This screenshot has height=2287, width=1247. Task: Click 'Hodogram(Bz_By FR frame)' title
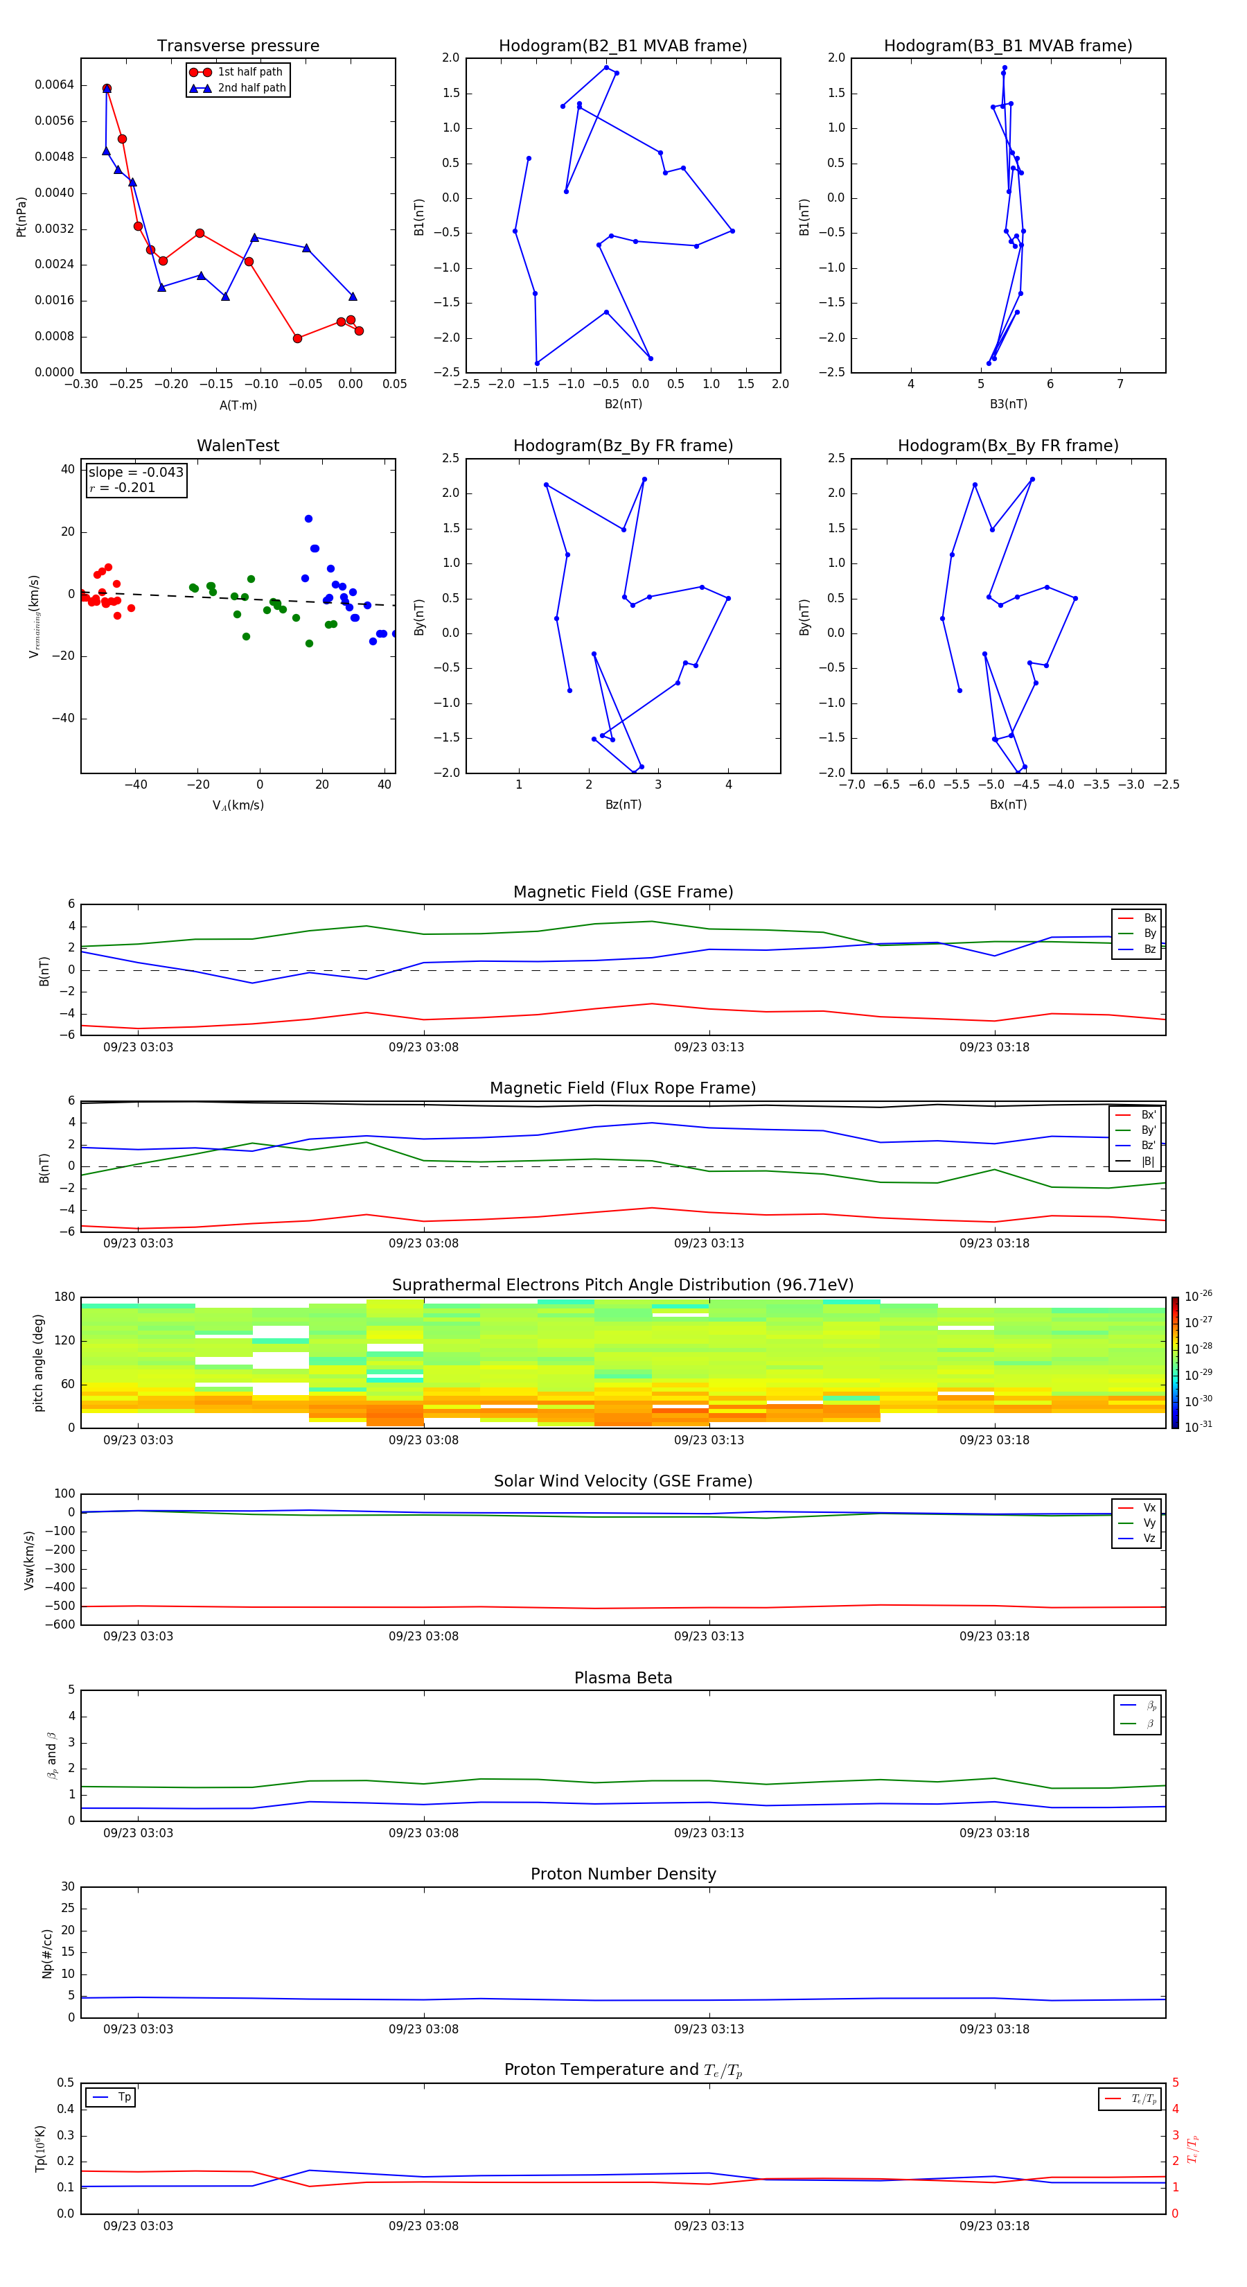(x=623, y=446)
